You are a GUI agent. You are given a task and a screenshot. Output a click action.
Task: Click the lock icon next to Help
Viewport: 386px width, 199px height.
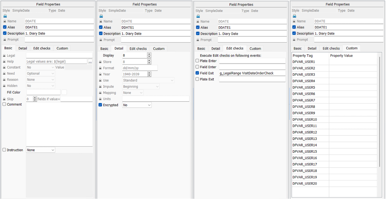point(4,62)
